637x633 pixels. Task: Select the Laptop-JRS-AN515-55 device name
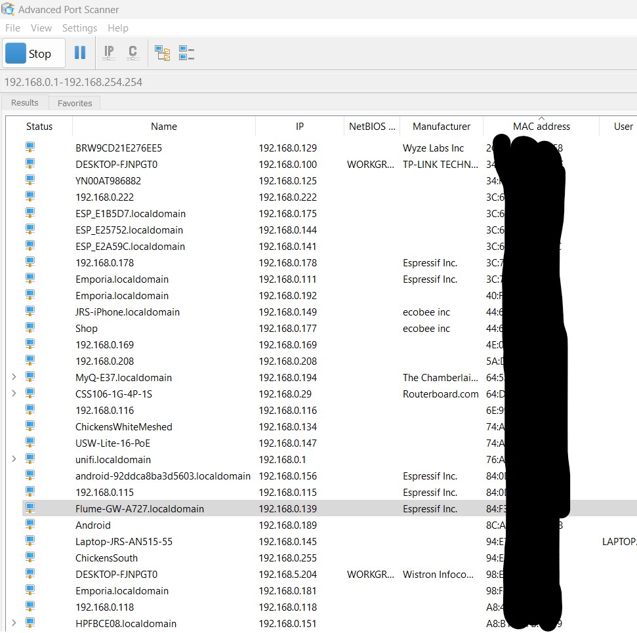tap(124, 542)
